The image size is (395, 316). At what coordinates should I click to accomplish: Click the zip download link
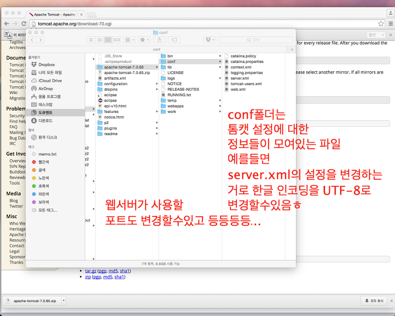88,277
